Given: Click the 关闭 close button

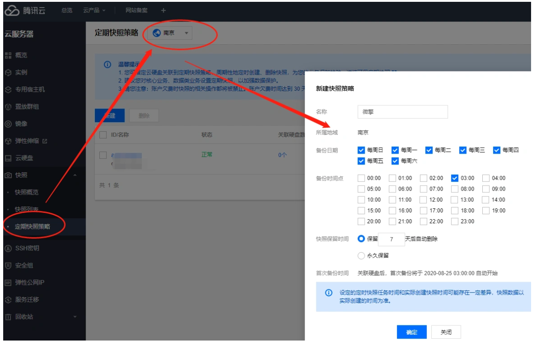Looking at the screenshot, I should [446, 332].
